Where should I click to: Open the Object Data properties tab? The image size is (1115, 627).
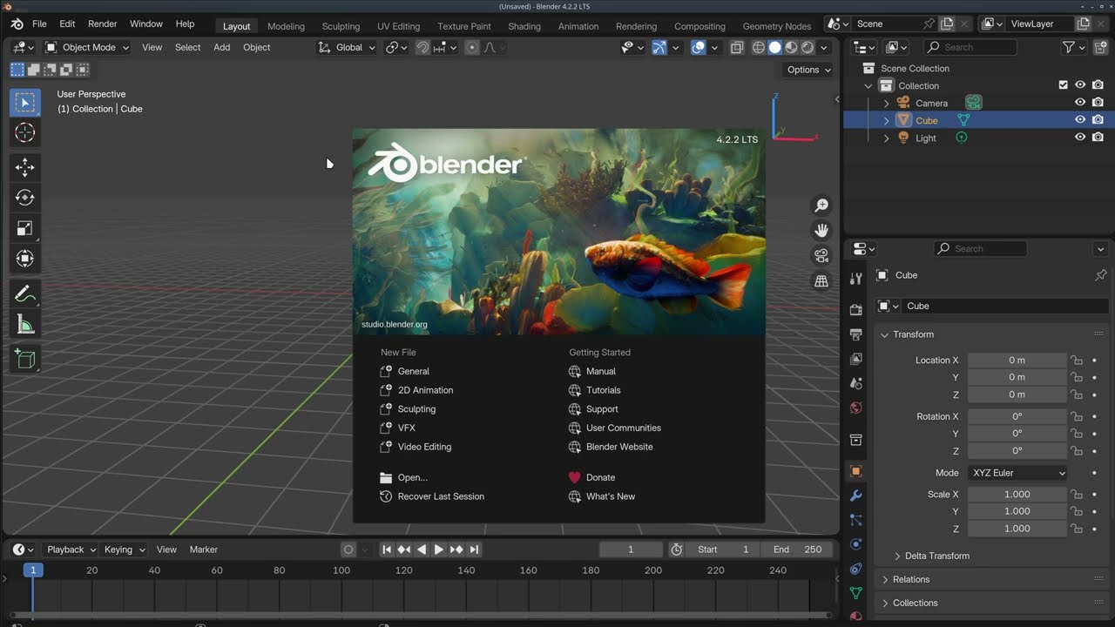(855, 593)
